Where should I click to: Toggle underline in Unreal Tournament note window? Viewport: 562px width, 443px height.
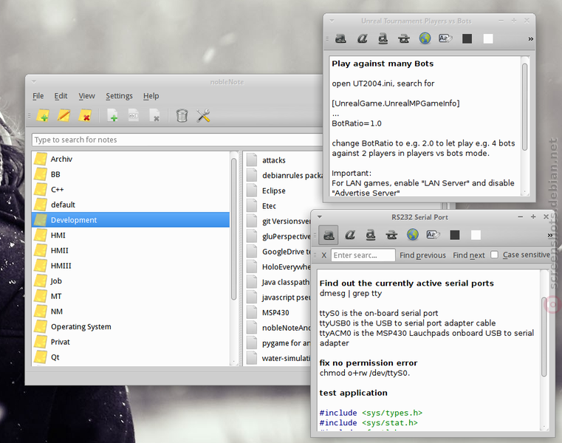point(383,38)
